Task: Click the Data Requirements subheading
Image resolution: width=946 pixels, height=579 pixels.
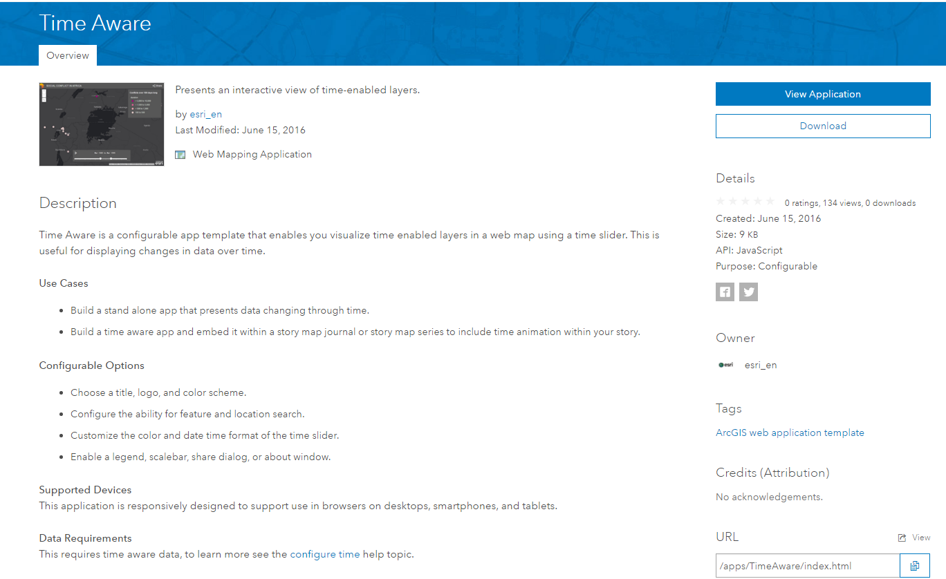Action: click(x=85, y=538)
